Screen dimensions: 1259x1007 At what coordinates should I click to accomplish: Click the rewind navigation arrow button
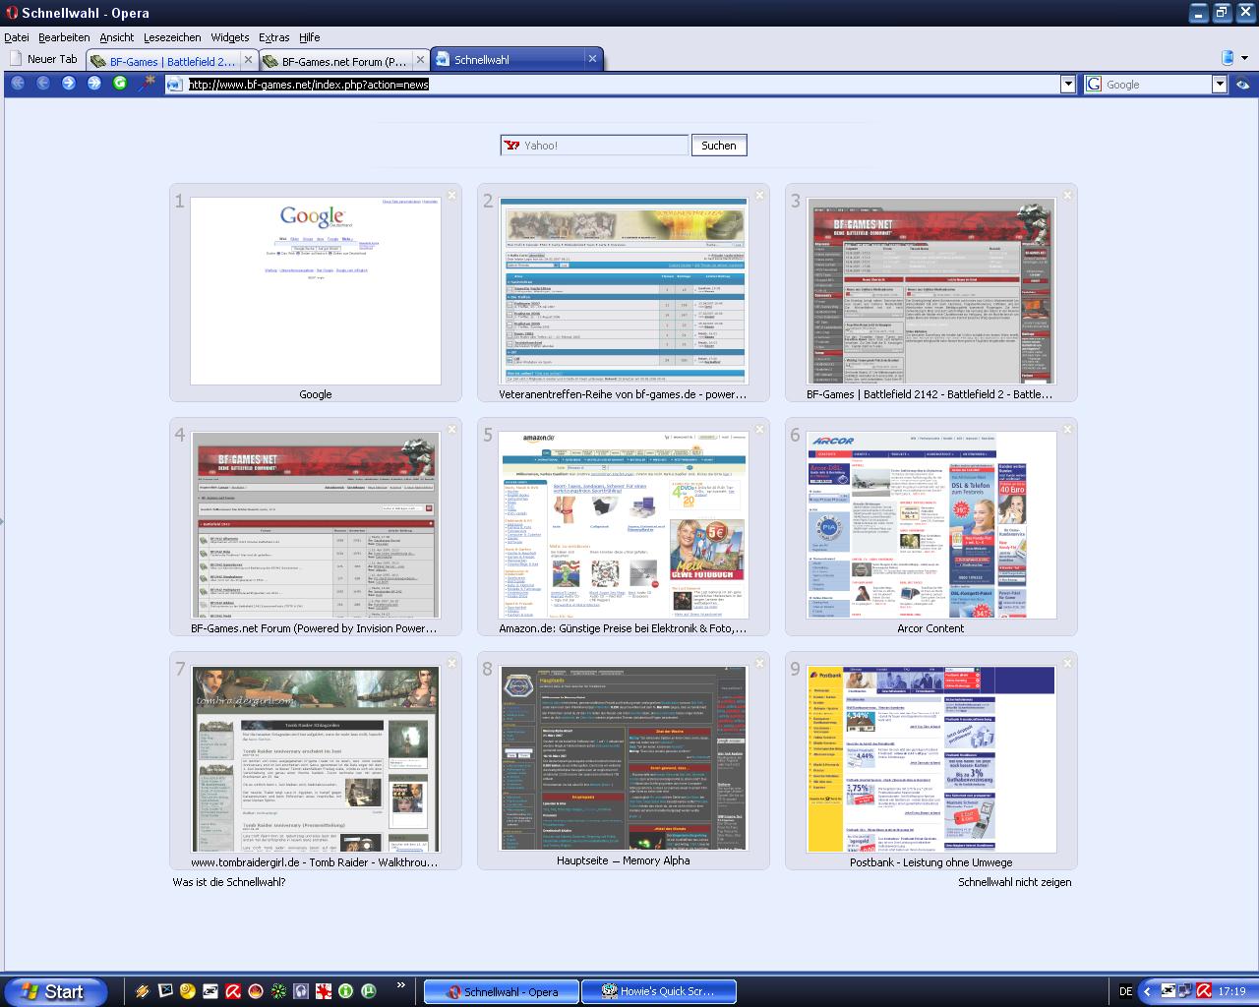point(18,84)
